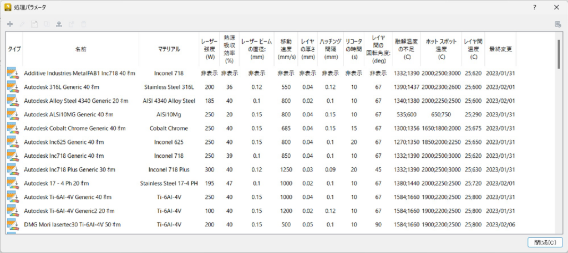The height and width of the screenshot is (253, 568).
Task: Click the grayed-out pencil edit icon
Action: 22,24
